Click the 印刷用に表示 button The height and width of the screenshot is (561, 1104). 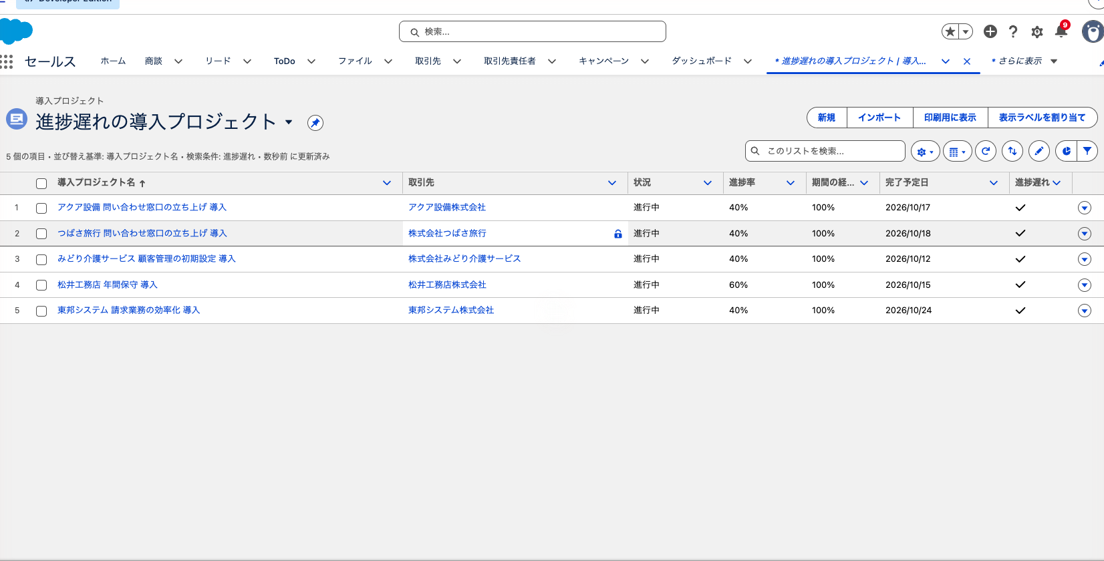[x=950, y=118]
